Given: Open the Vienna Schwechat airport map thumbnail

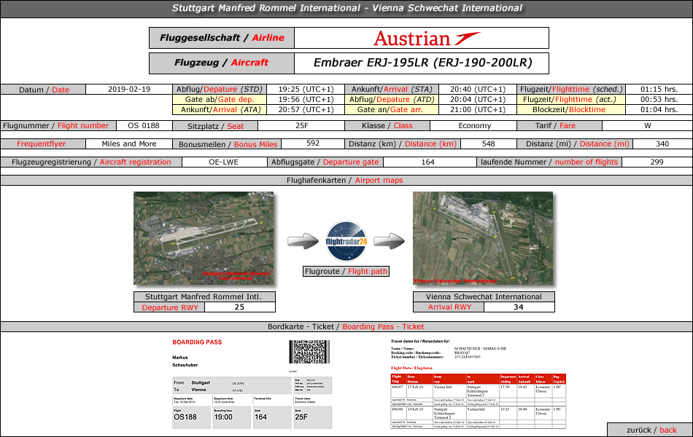Looking at the screenshot, I should click(x=482, y=238).
